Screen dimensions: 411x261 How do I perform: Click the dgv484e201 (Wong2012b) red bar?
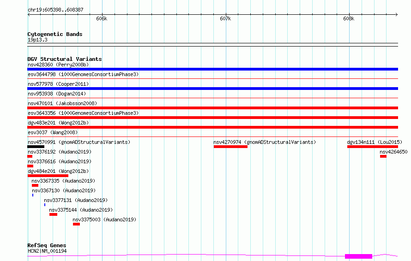point(48,176)
